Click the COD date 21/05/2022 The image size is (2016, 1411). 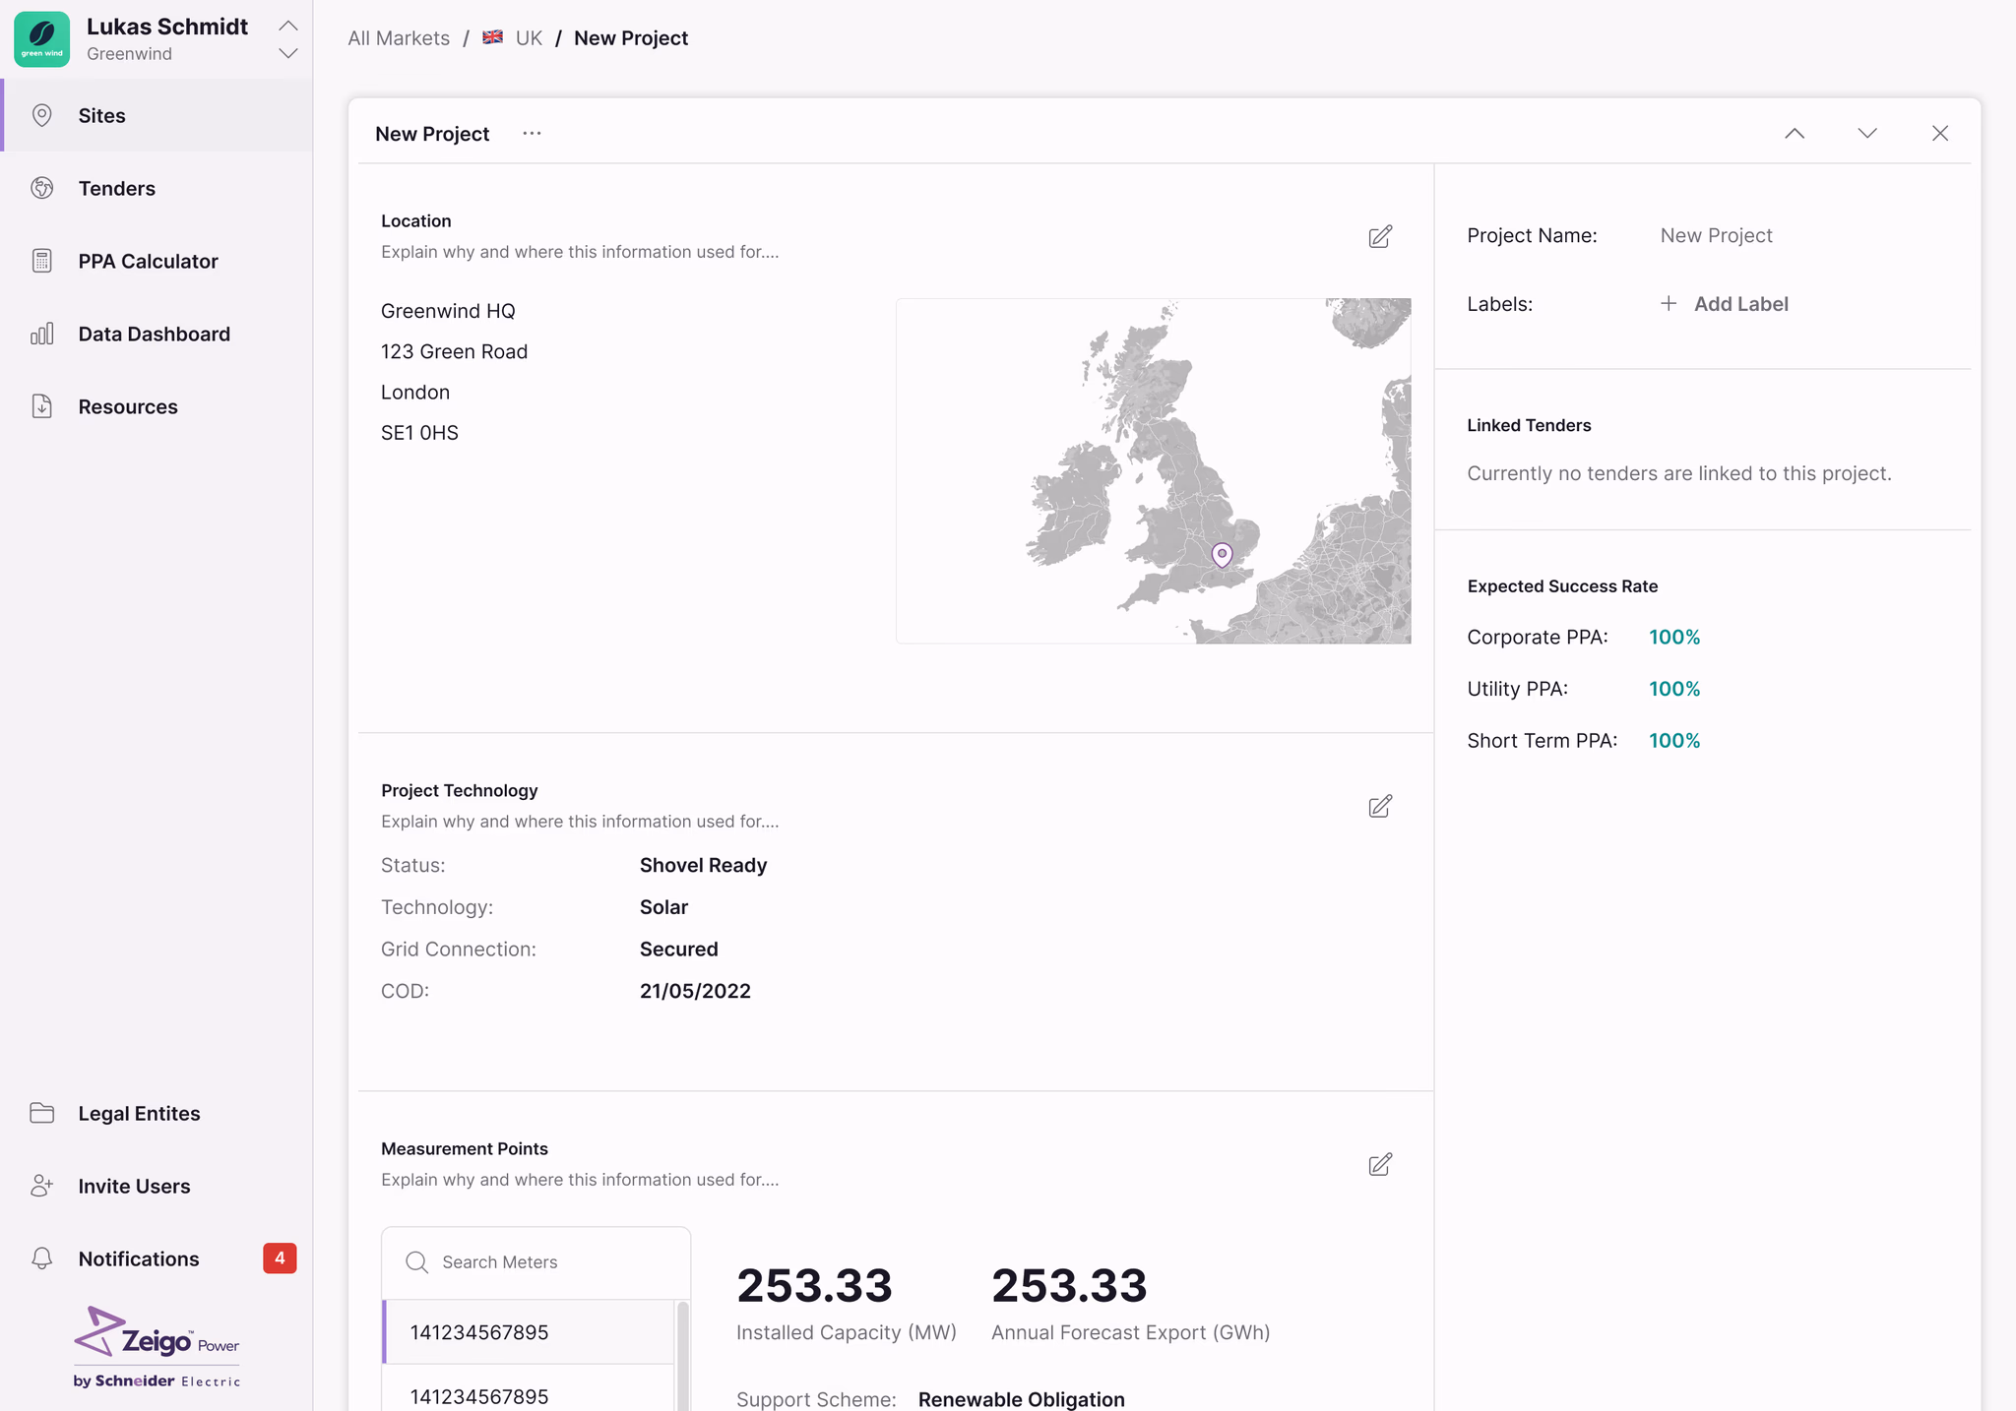coord(695,991)
